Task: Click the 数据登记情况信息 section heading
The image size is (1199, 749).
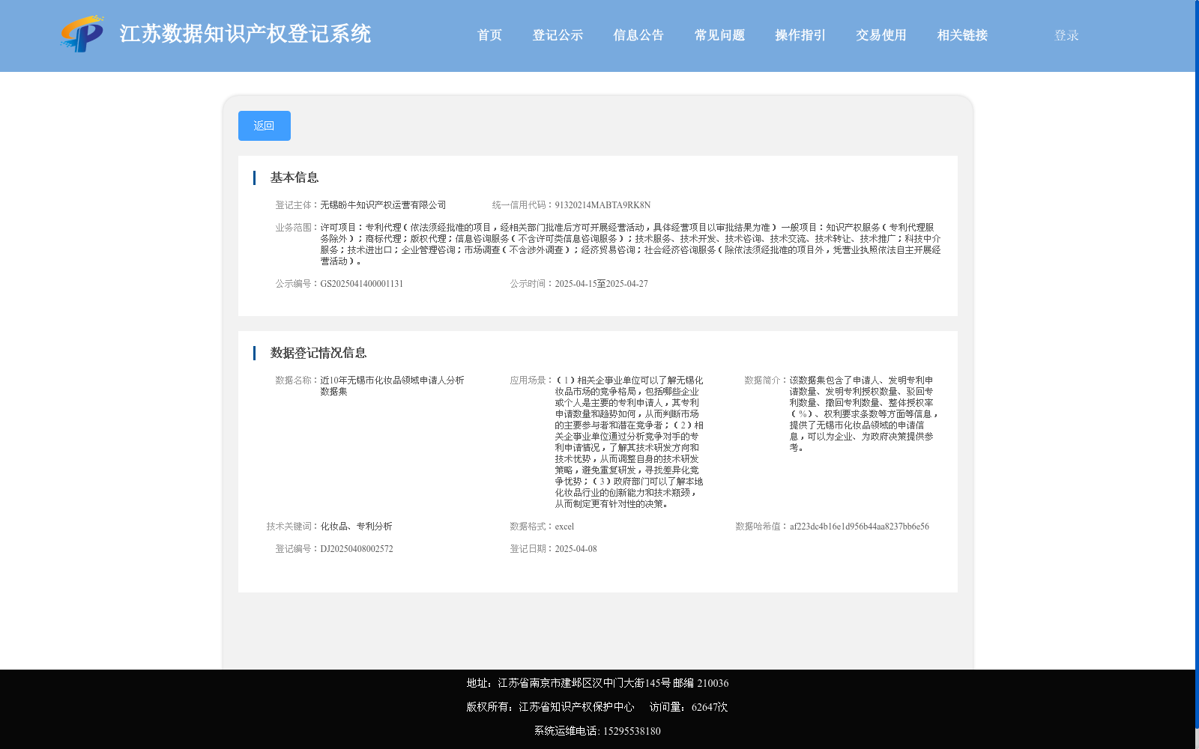Action: [318, 353]
